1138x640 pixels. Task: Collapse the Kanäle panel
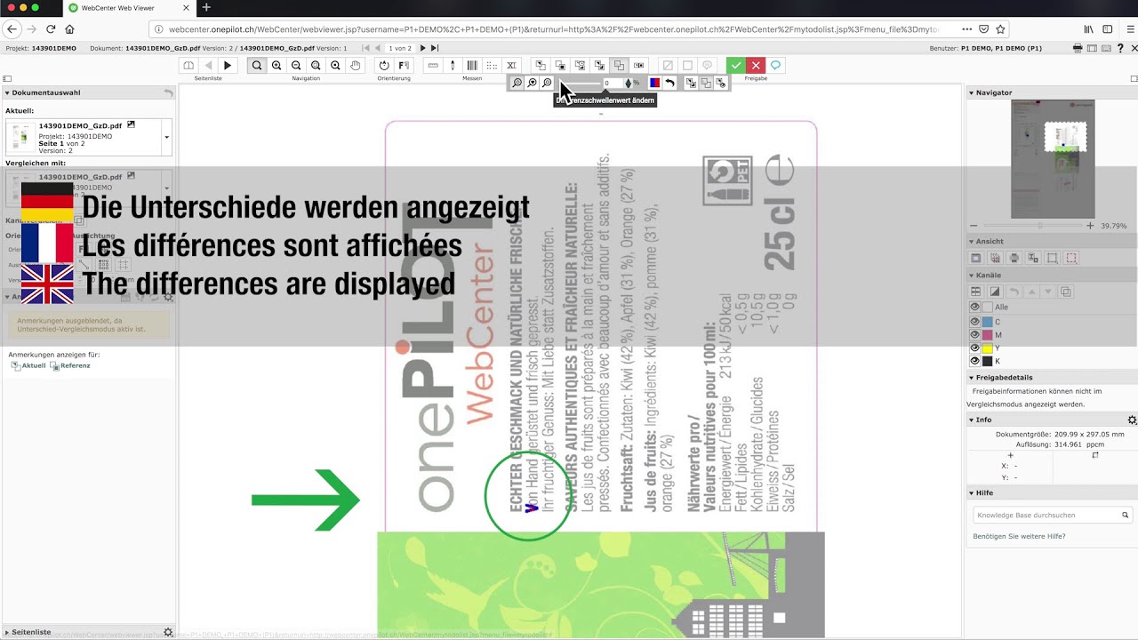971,275
